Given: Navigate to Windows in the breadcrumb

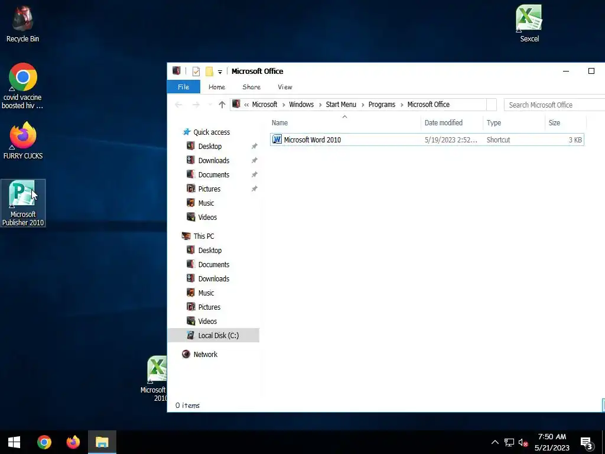Looking at the screenshot, I should 301,105.
